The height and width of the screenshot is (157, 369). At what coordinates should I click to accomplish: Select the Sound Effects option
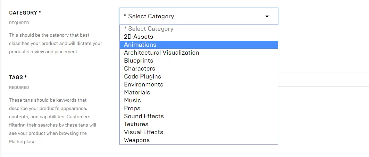point(144,116)
